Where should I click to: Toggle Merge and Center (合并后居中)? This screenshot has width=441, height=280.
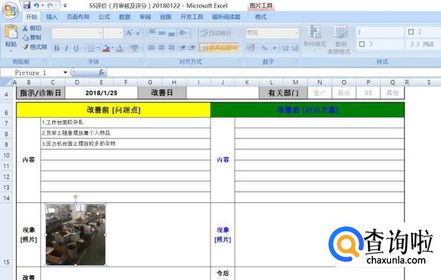click(x=220, y=48)
